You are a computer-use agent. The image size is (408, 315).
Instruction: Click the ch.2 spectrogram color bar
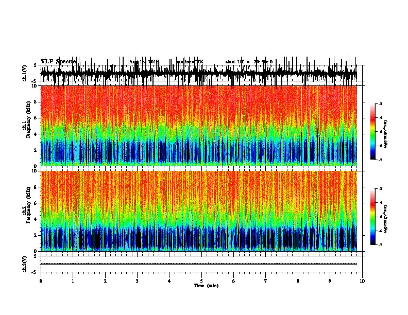[373, 217]
